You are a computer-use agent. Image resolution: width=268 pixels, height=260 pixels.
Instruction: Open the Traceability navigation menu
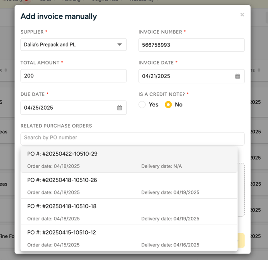pos(142,1)
